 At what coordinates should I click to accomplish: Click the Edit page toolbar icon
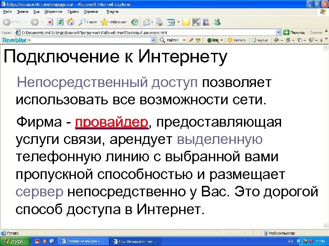click(171, 22)
